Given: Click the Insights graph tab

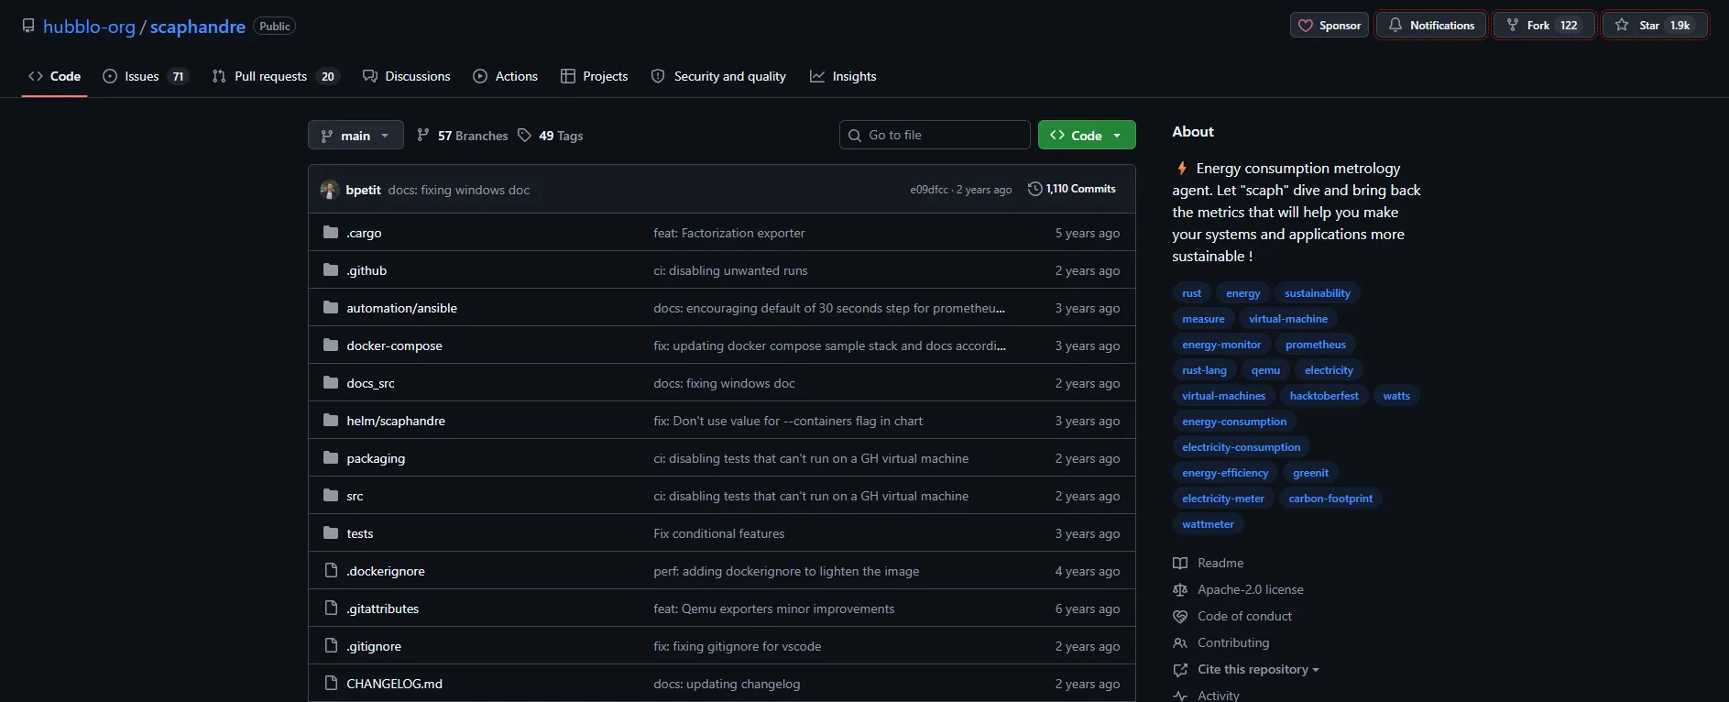Looking at the screenshot, I should pos(843,77).
